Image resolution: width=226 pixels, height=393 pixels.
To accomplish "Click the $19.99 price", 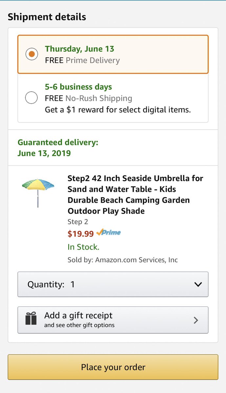I will [81, 234].
